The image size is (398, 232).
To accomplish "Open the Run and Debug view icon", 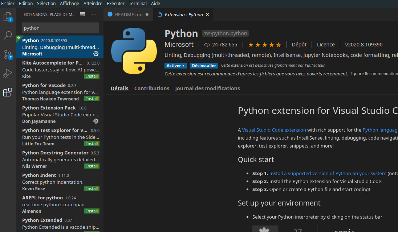I will pyautogui.click(x=8, y=74).
